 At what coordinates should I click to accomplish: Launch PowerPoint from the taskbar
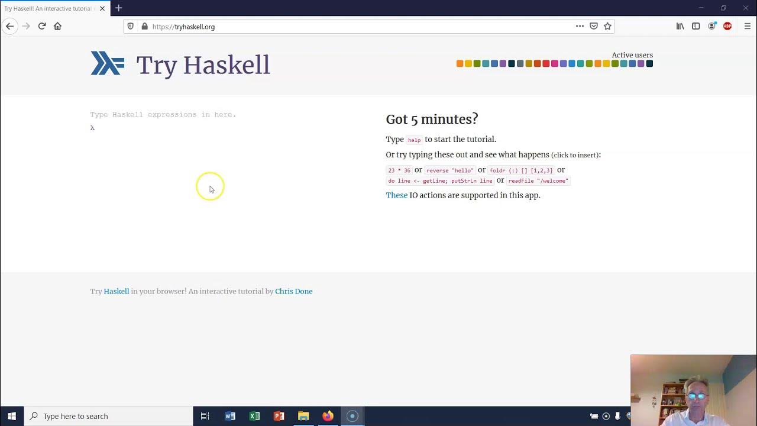coord(279,416)
